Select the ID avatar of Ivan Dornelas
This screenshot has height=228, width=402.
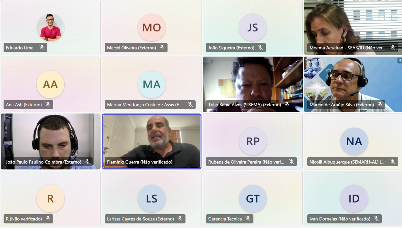point(354,199)
